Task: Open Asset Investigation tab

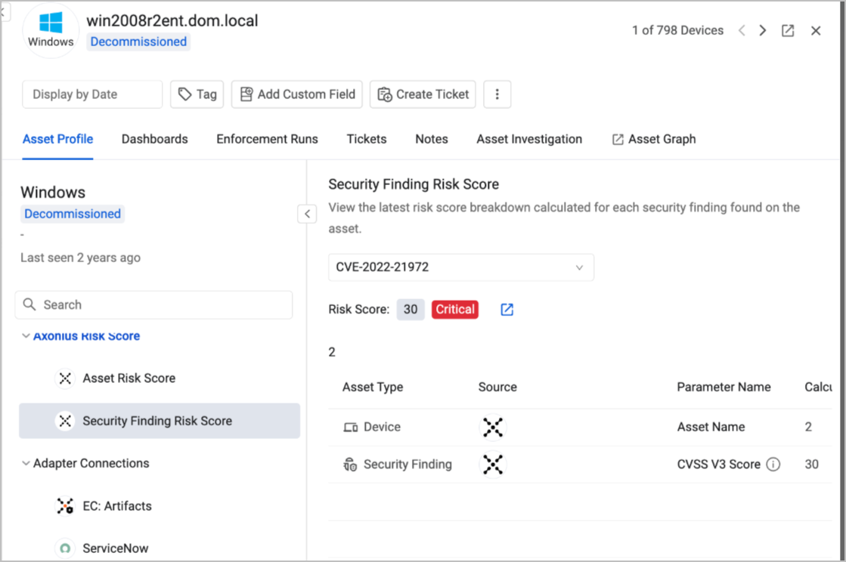Action: point(529,139)
